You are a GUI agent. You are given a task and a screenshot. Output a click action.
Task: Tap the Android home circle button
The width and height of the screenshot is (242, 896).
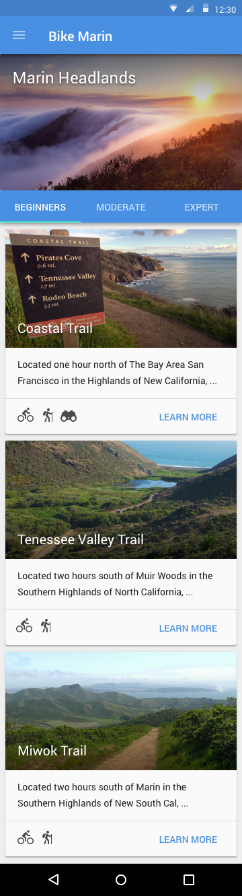pos(121,879)
